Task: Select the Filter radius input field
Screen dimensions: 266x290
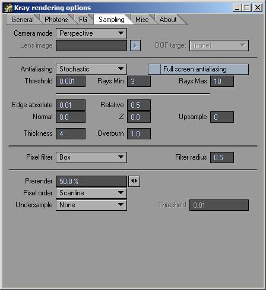Action: 222,157
